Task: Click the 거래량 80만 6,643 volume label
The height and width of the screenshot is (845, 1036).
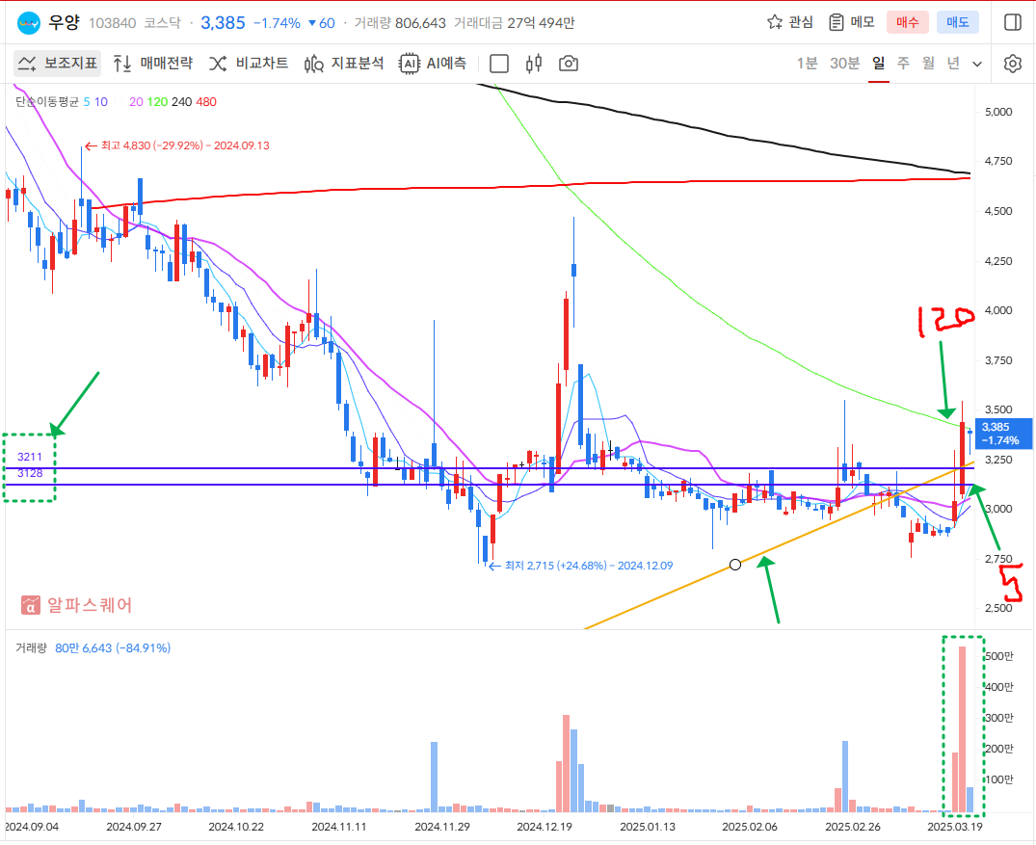Action: [93, 648]
